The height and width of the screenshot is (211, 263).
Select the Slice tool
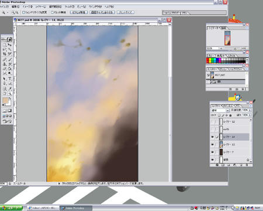(9, 54)
